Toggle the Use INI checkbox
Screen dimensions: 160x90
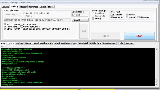[x=24, y=13]
